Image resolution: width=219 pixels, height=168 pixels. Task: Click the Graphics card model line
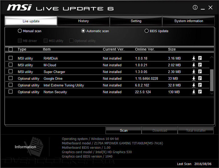(x=97, y=152)
